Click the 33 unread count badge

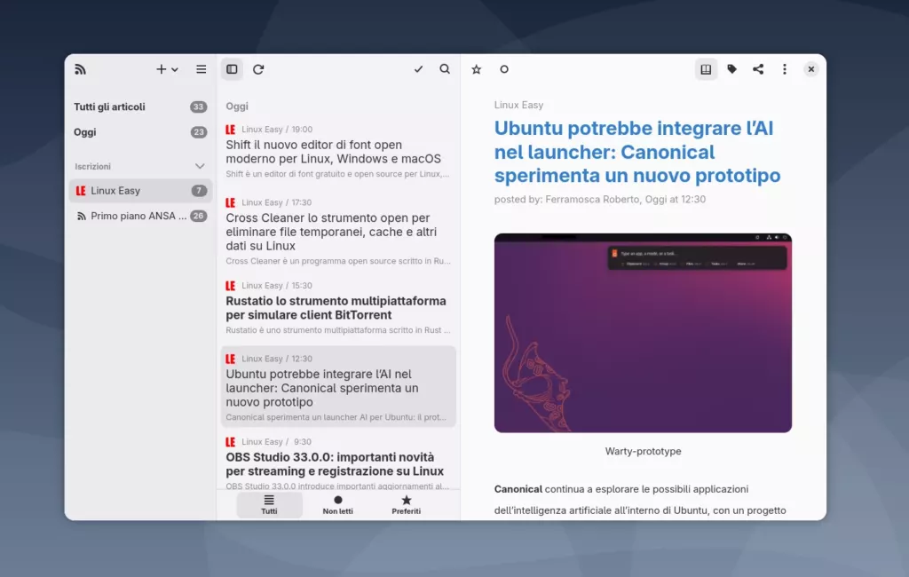pos(198,107)
